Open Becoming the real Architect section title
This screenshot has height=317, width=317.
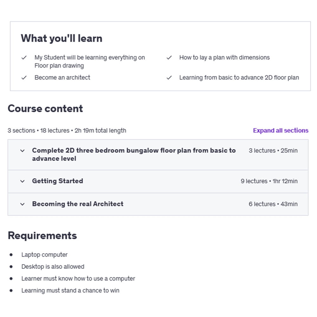[x=78, y=204]
